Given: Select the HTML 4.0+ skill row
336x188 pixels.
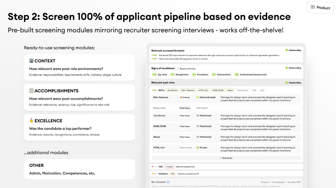Looking at the screenshot, I should point(226,149).
